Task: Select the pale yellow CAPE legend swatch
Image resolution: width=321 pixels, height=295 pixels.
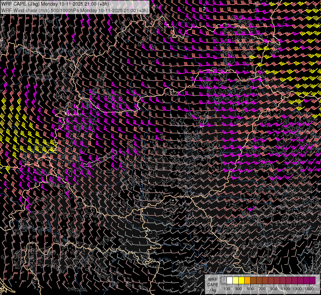Action: (236, 281)
